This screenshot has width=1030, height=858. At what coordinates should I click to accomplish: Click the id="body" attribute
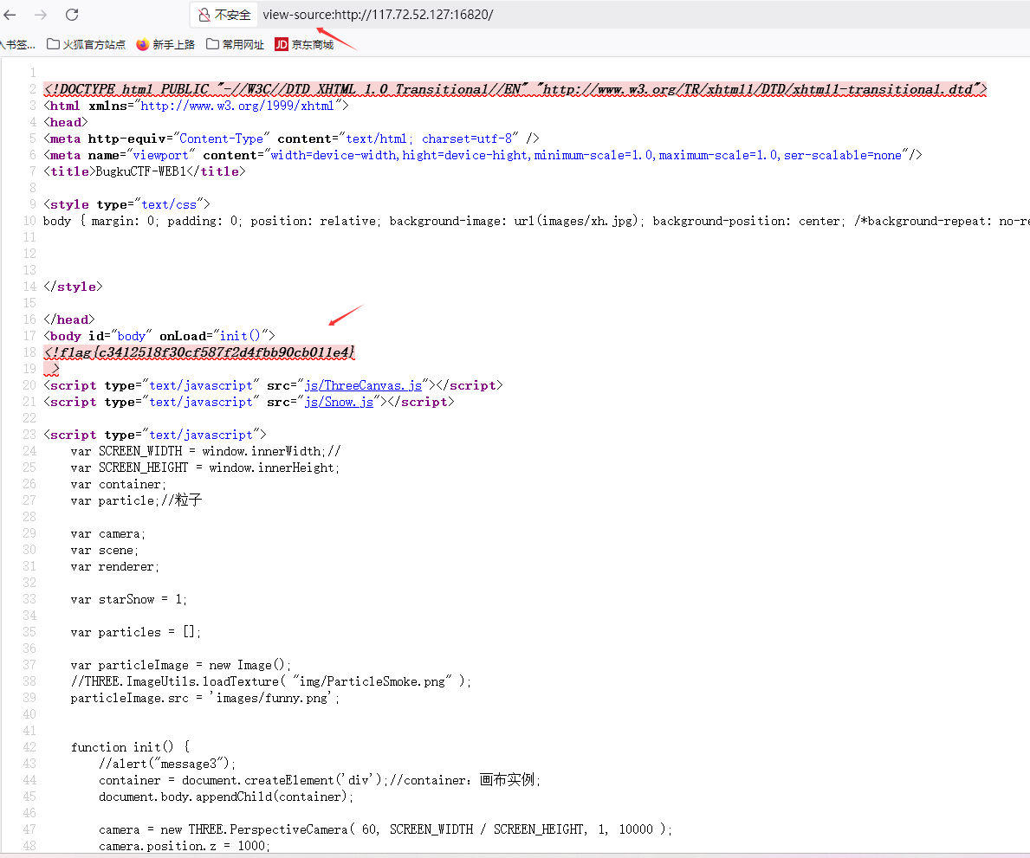coord(120,336)
